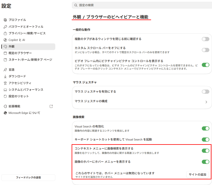The width and height of the screenshot is (212, 185).
Task: Click the Copilot と AI icon
Action: point(5,40)
